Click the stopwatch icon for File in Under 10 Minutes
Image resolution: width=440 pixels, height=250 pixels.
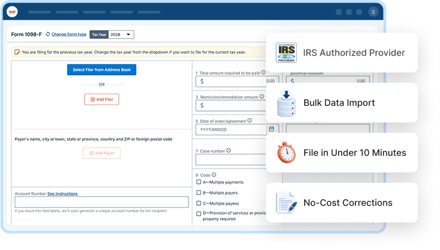point(286,153)
